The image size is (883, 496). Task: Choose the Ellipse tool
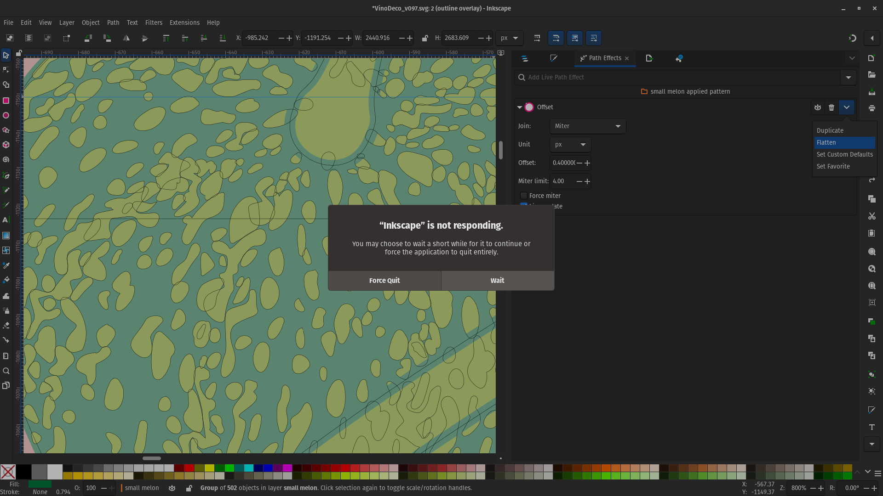click(6, 115)
